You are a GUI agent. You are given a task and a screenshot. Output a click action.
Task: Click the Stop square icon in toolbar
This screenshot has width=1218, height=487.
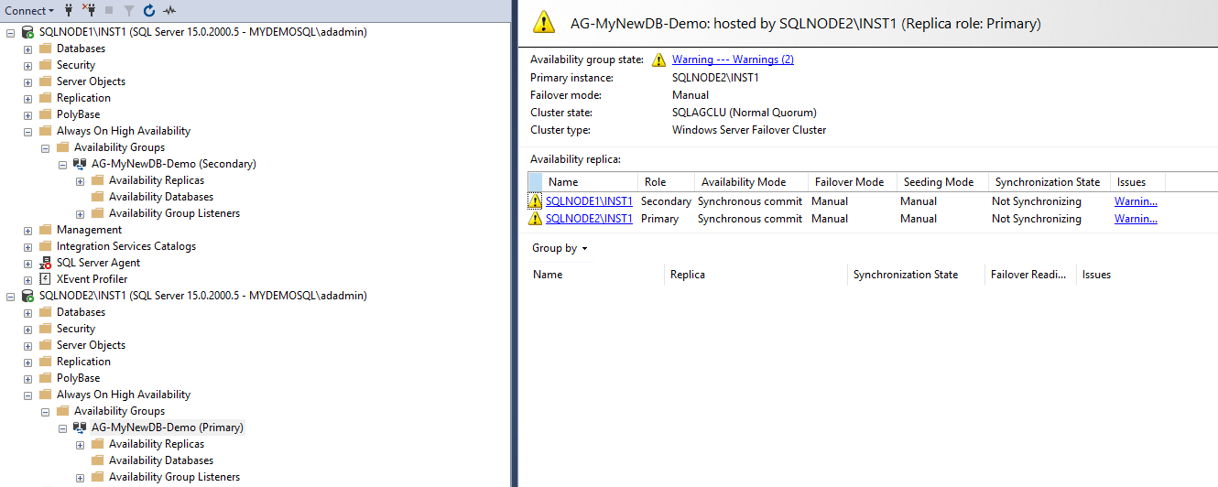click(x=109, y=11)
